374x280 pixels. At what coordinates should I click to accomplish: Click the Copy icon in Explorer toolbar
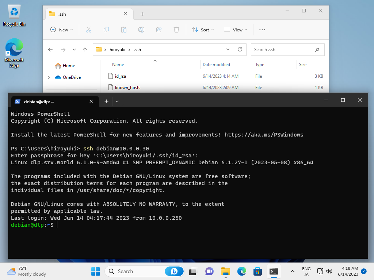tap(106, 30)
